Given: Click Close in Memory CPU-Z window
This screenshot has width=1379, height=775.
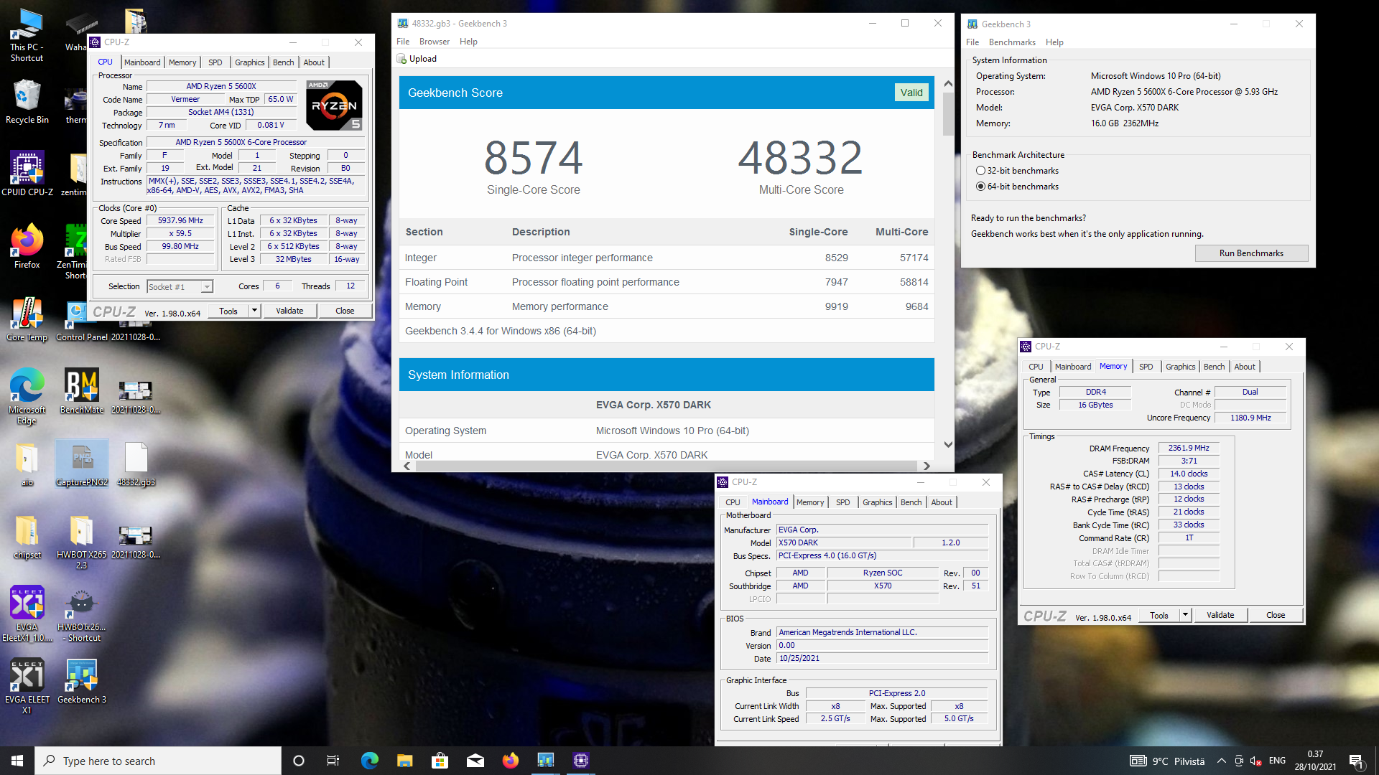Looking at the screenshot, I should [1276, 615].
